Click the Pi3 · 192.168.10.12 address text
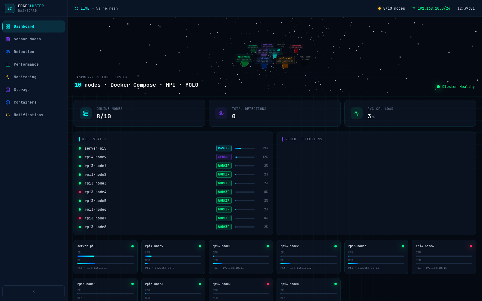 tap(296, 268)
